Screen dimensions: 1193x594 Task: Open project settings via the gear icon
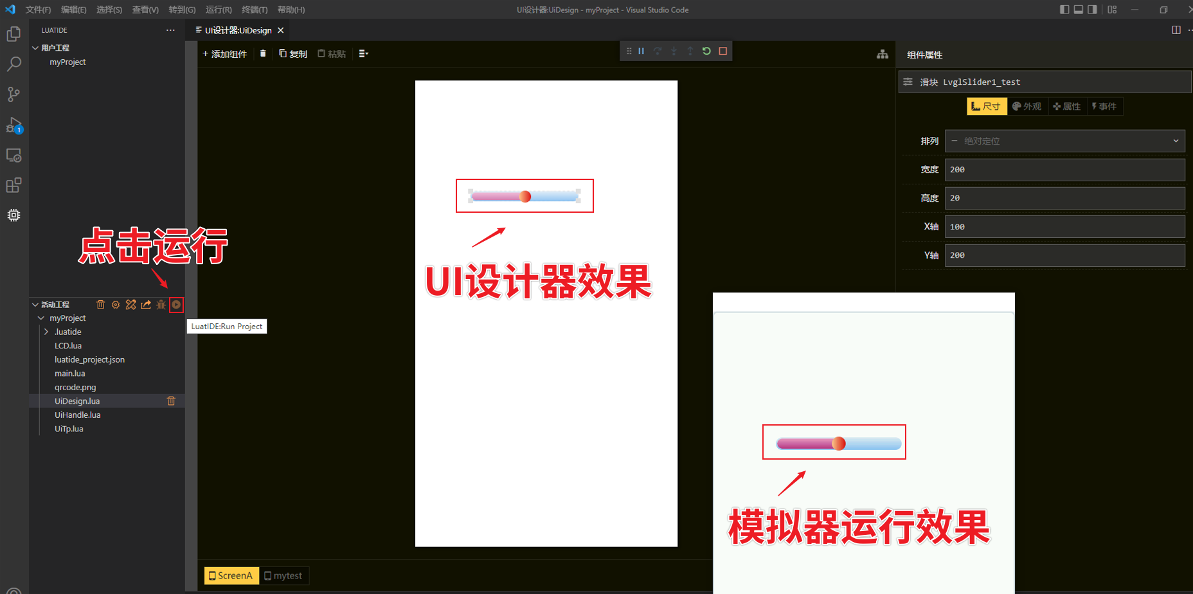[x=116, y=304]
